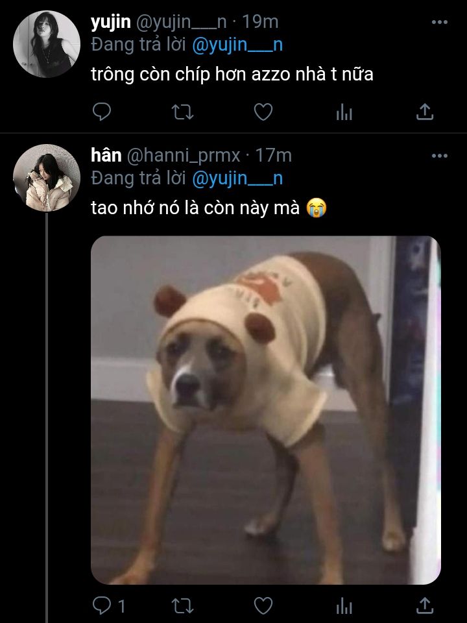Viewport: 467px width, 623px height.
Task: Share hân's dog photo tweet
Action: (x=424, y=606)
